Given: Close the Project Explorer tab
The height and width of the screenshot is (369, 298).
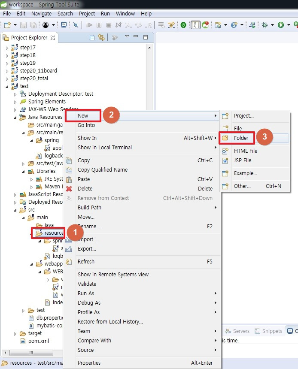Looking at the screenshot, I should (x=53, y=38).
